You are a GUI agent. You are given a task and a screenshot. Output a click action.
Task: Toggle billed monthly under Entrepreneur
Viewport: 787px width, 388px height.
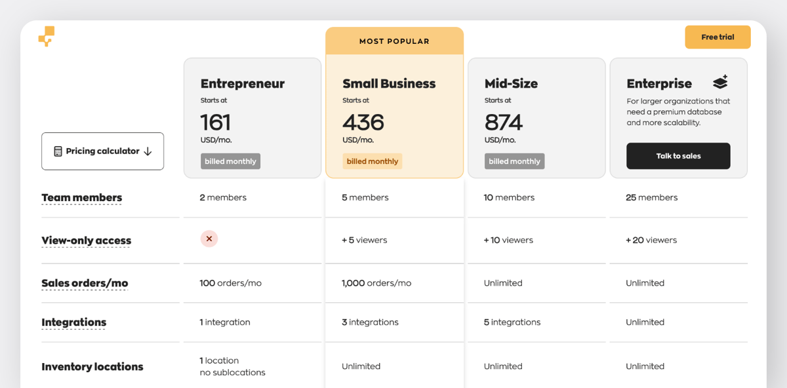pyautogui.click(x=230, y=161)
